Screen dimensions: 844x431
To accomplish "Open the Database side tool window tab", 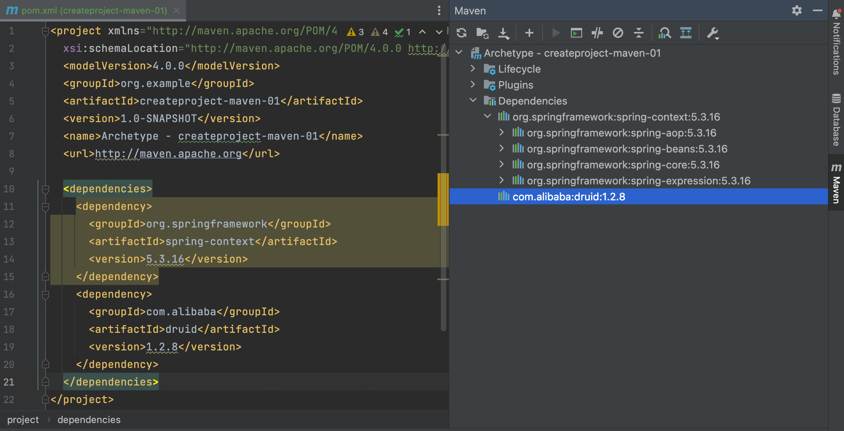I will (836, 120).
